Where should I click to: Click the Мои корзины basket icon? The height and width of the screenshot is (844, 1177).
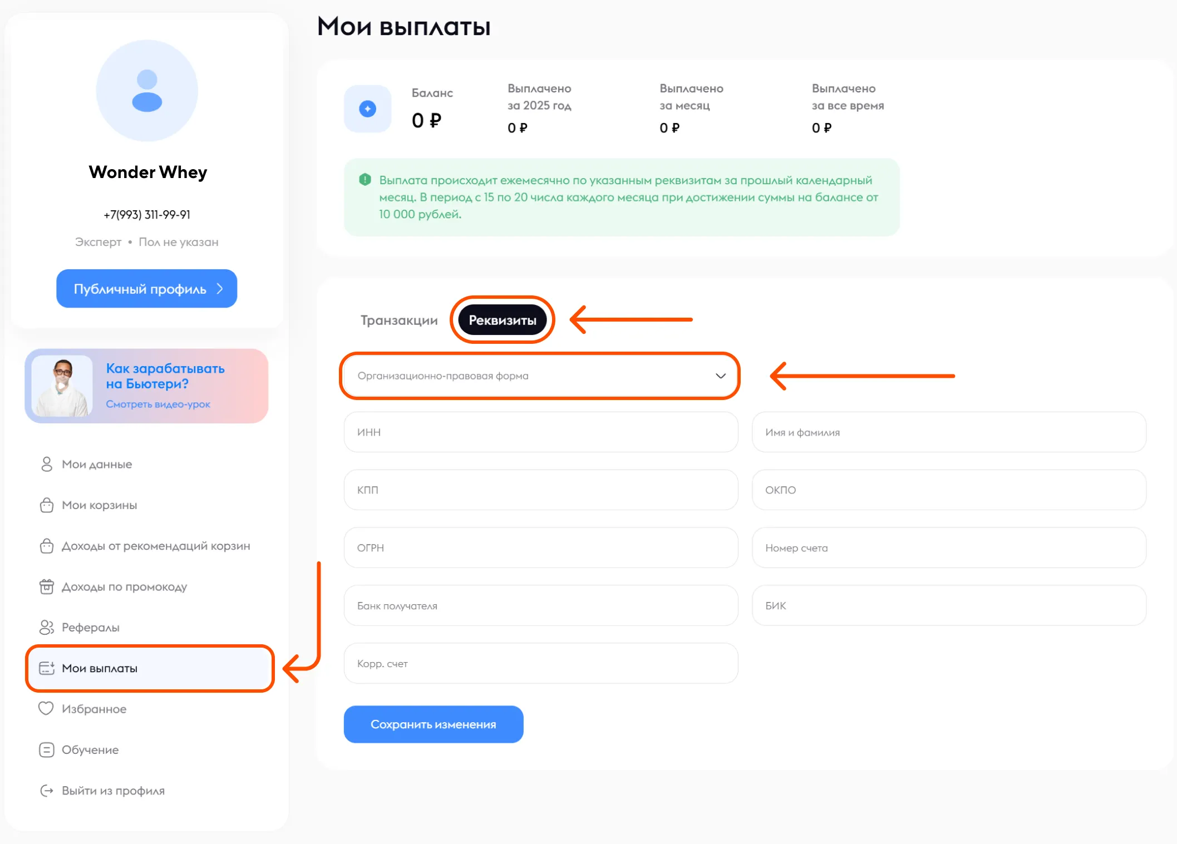[x=47, y=505]
